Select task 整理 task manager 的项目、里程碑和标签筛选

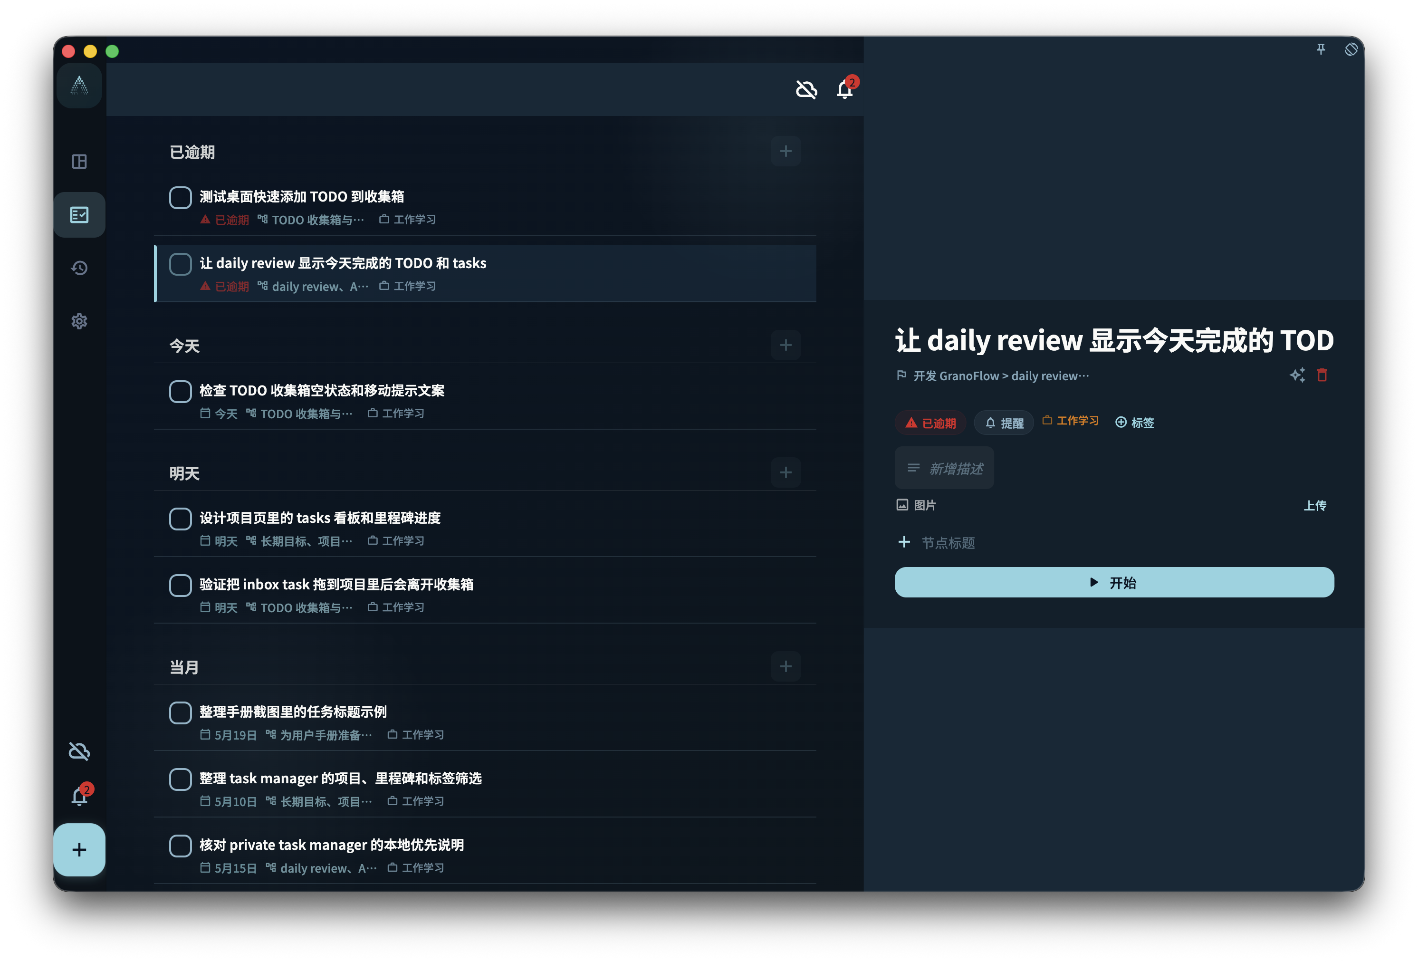pos(485,789)
